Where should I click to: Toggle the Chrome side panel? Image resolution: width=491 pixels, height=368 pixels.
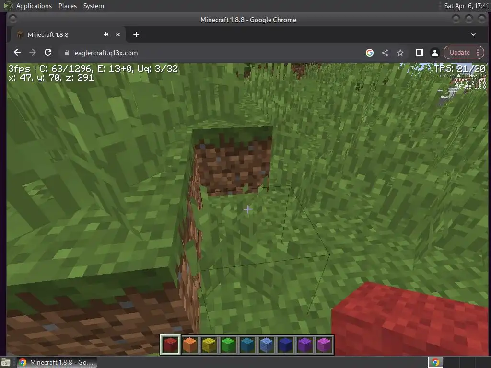pos(419,53)
